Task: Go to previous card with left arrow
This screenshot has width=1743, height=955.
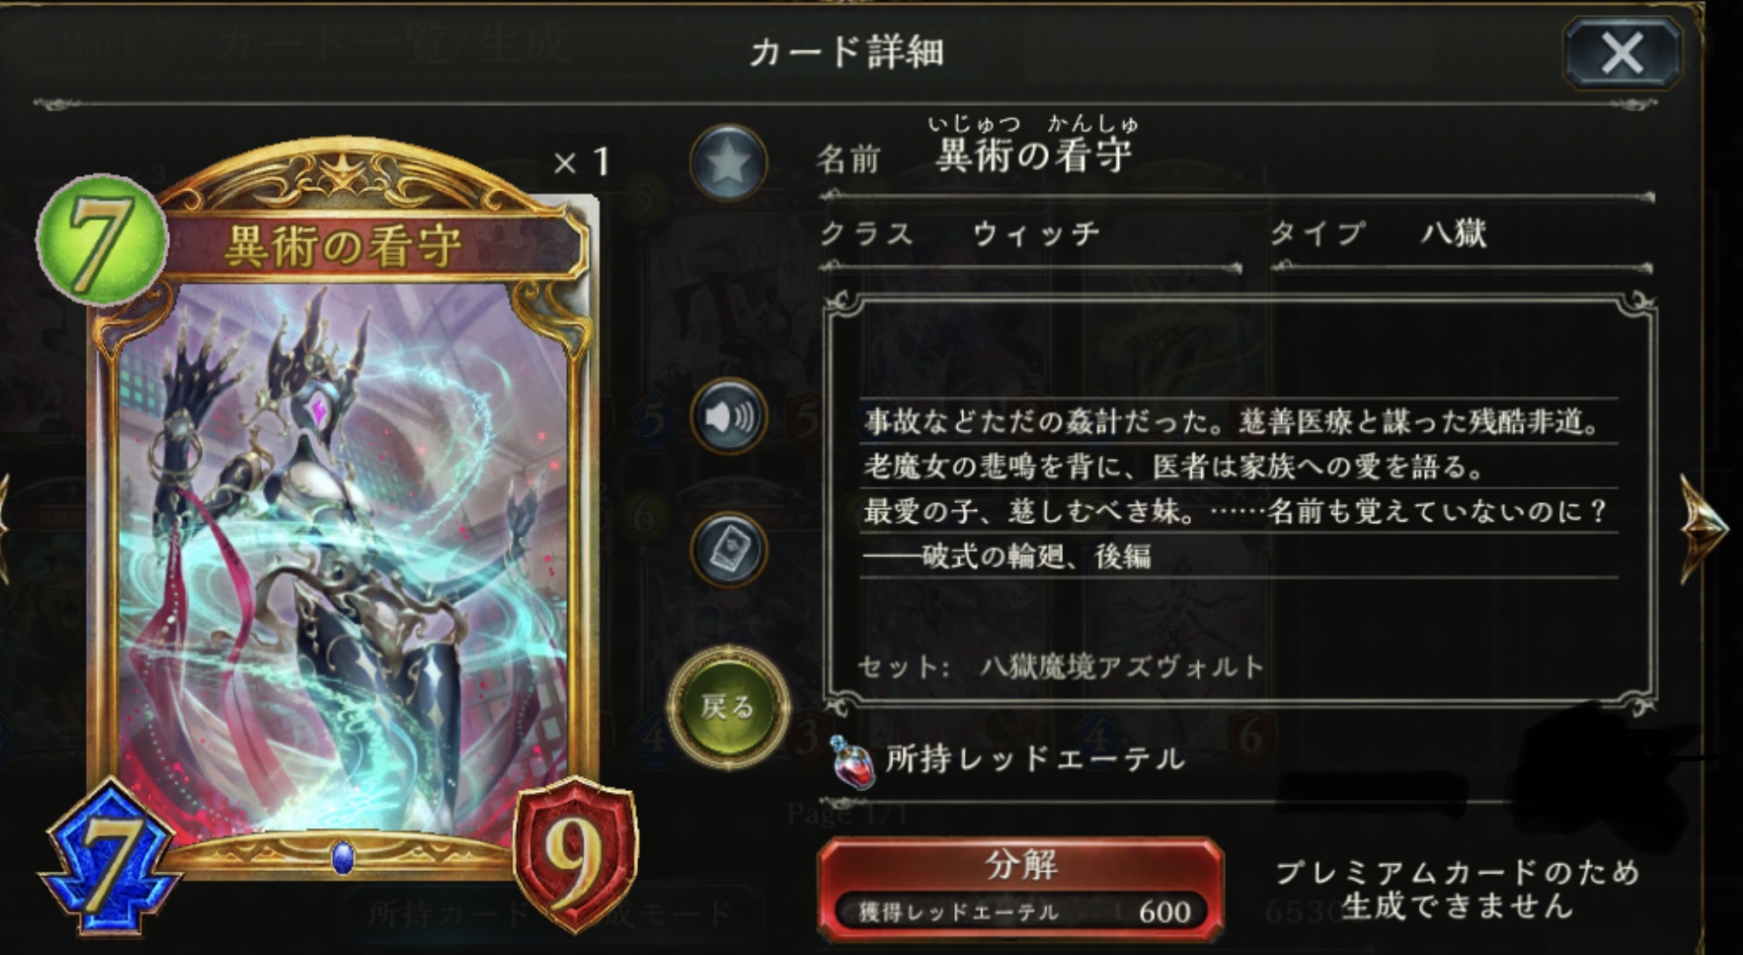Action: coord(4,527)
